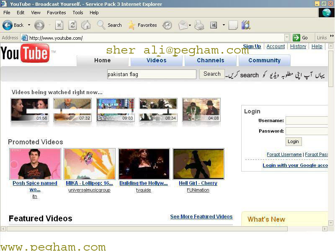Viewport: 335px width, 251px height.
Task: Visit FUNimation channel link
Action: pyautogui.click(x=198, y=190)
